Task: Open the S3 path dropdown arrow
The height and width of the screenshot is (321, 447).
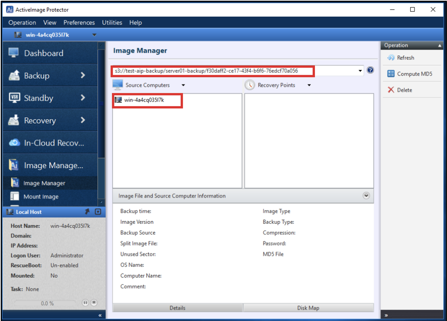Action: 360,71
